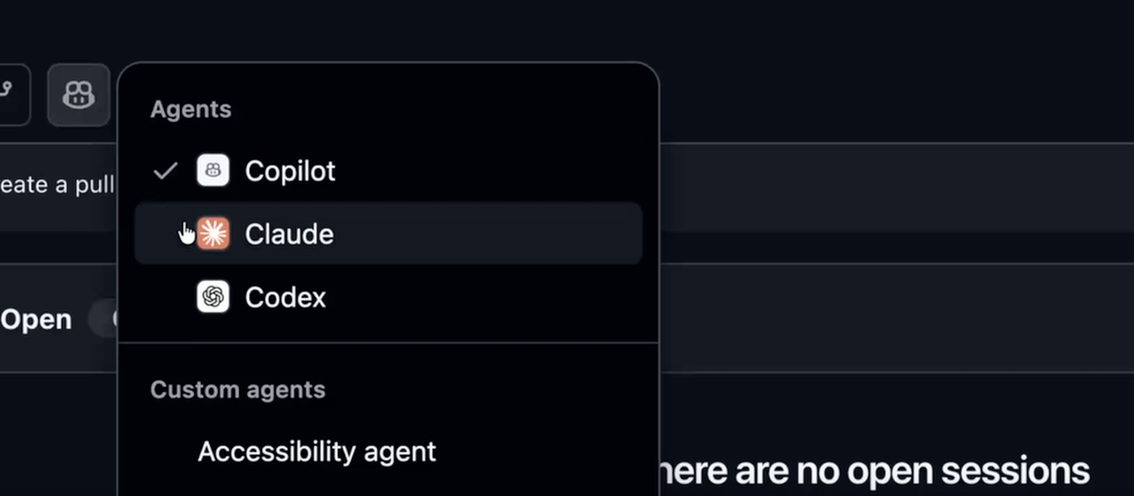The height and width of the screenshot is (496, 1134).
Task: Click the orange Claude starburst icon
Action: tap(213, 233)
